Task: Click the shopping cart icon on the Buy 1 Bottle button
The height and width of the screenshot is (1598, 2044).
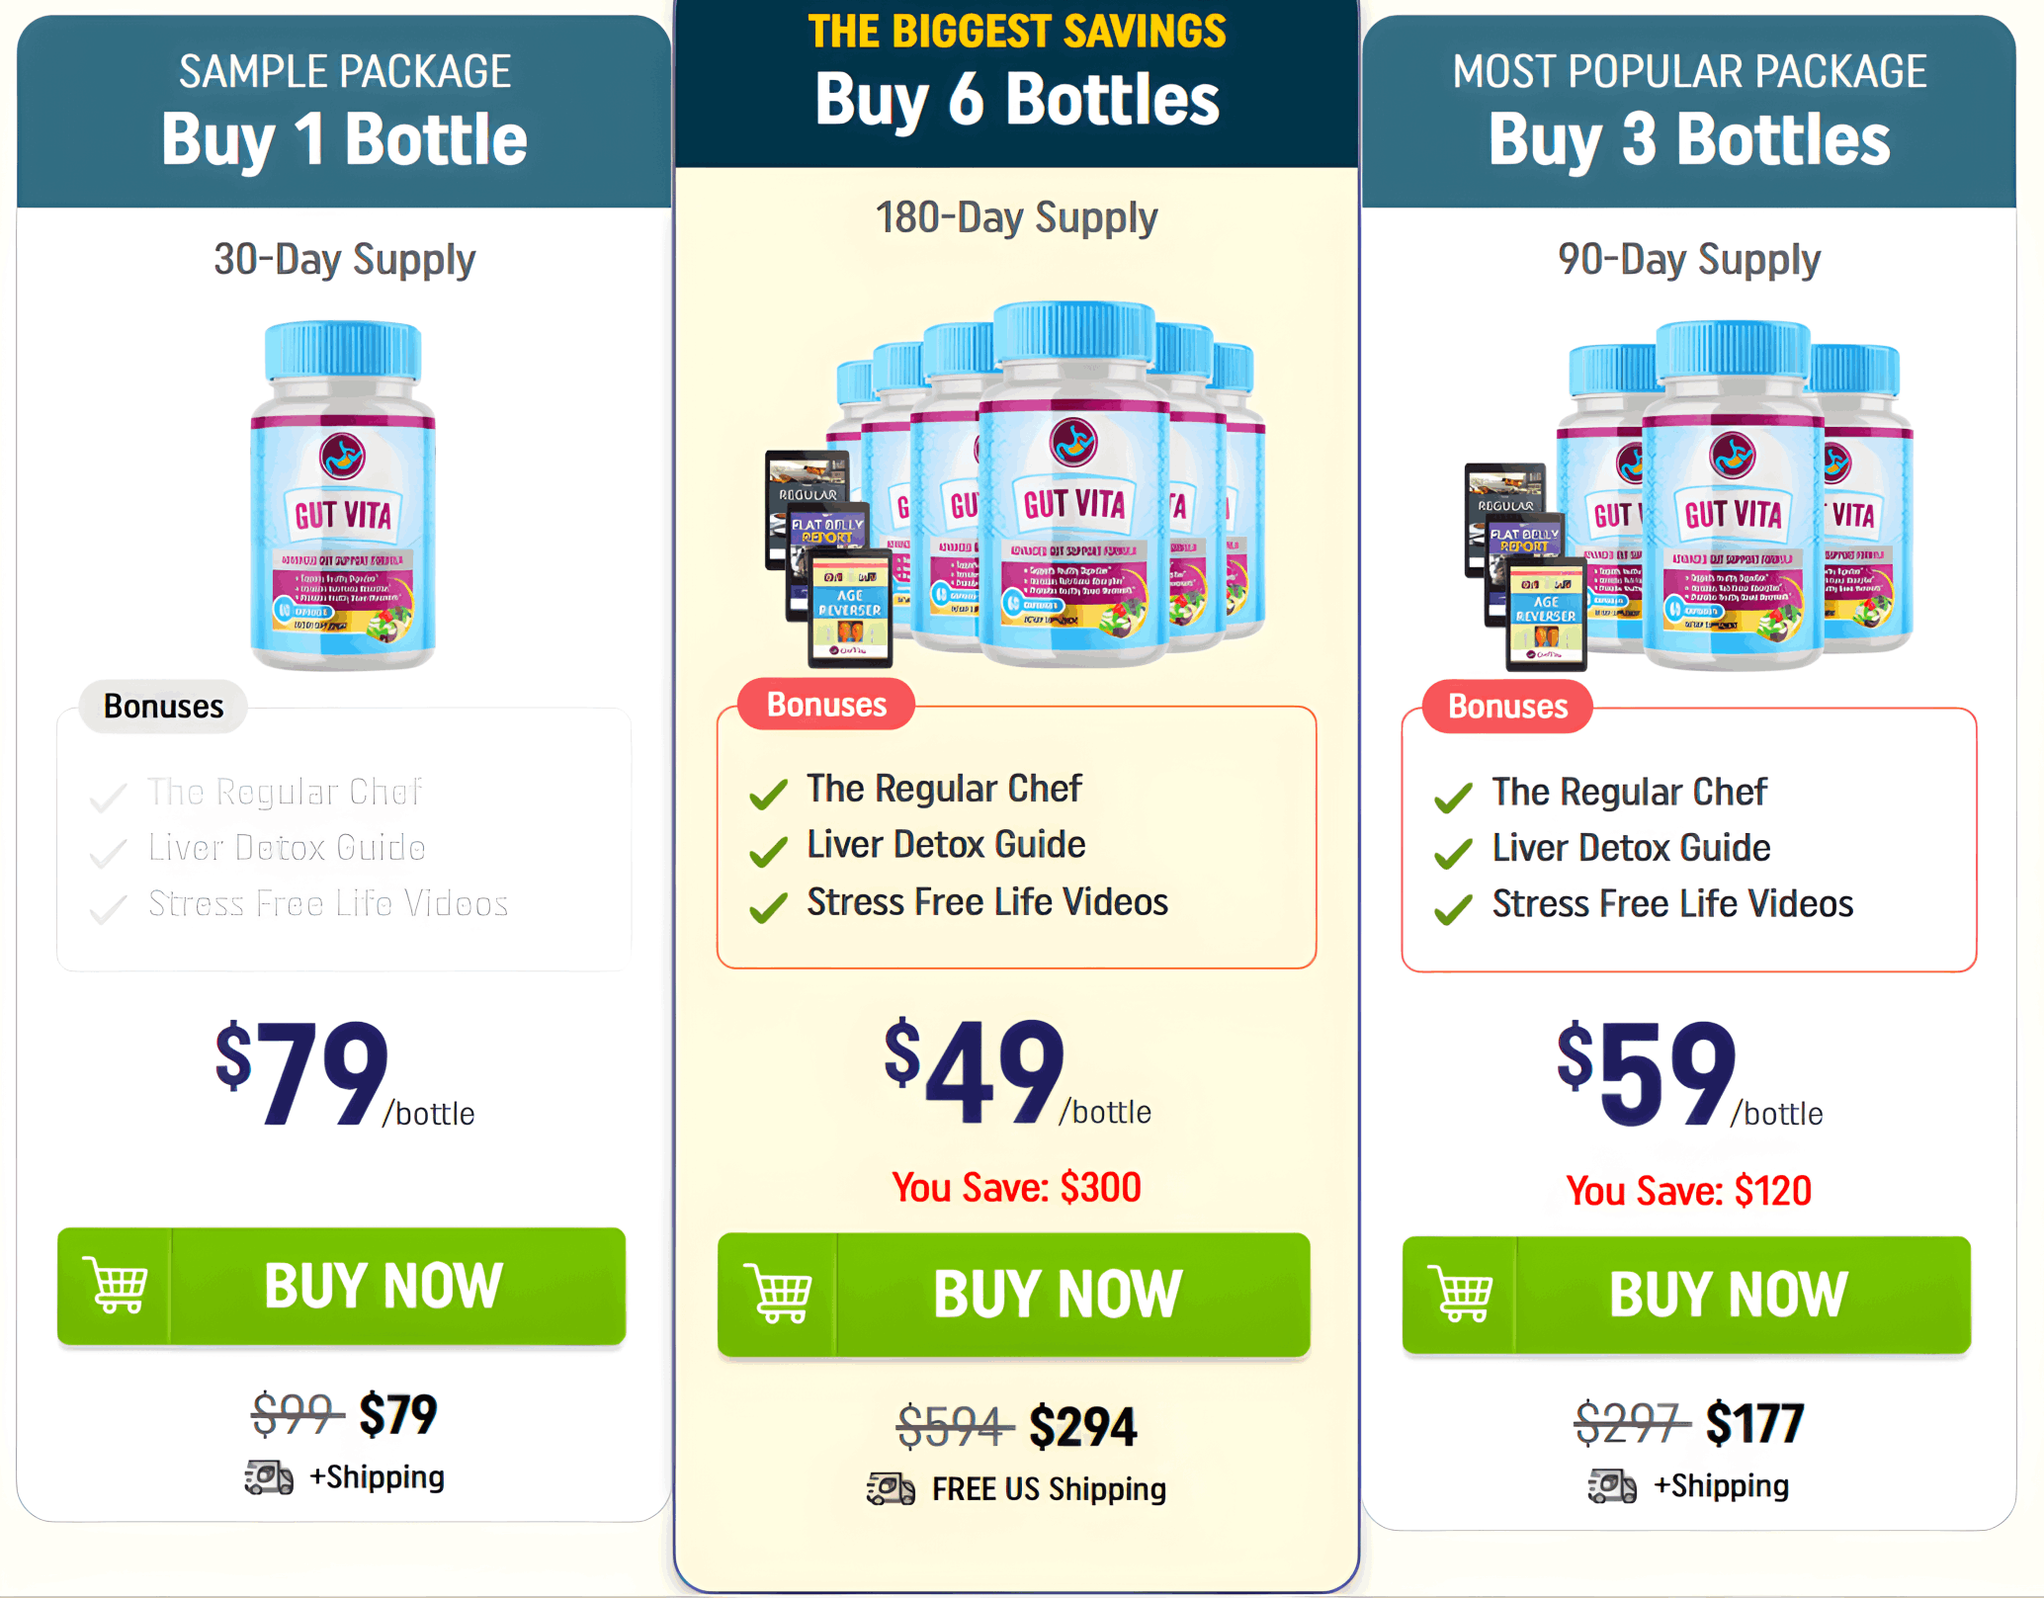Action: coord(118,1286)
